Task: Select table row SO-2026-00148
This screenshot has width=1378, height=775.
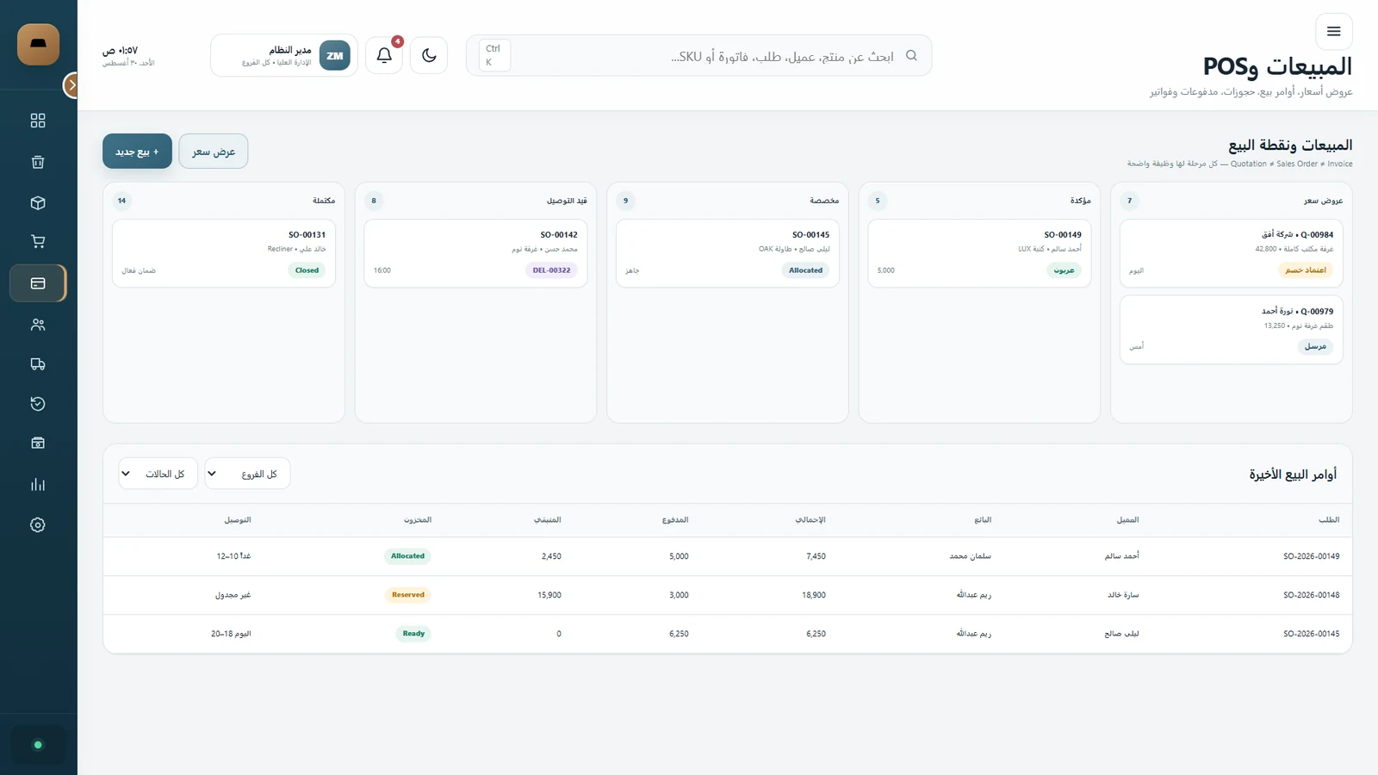Action: [x=728, y=595]
